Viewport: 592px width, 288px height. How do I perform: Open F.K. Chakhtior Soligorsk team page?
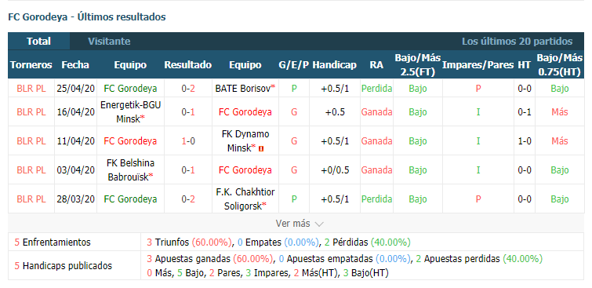pyautogui.click(x=245, y=199)
